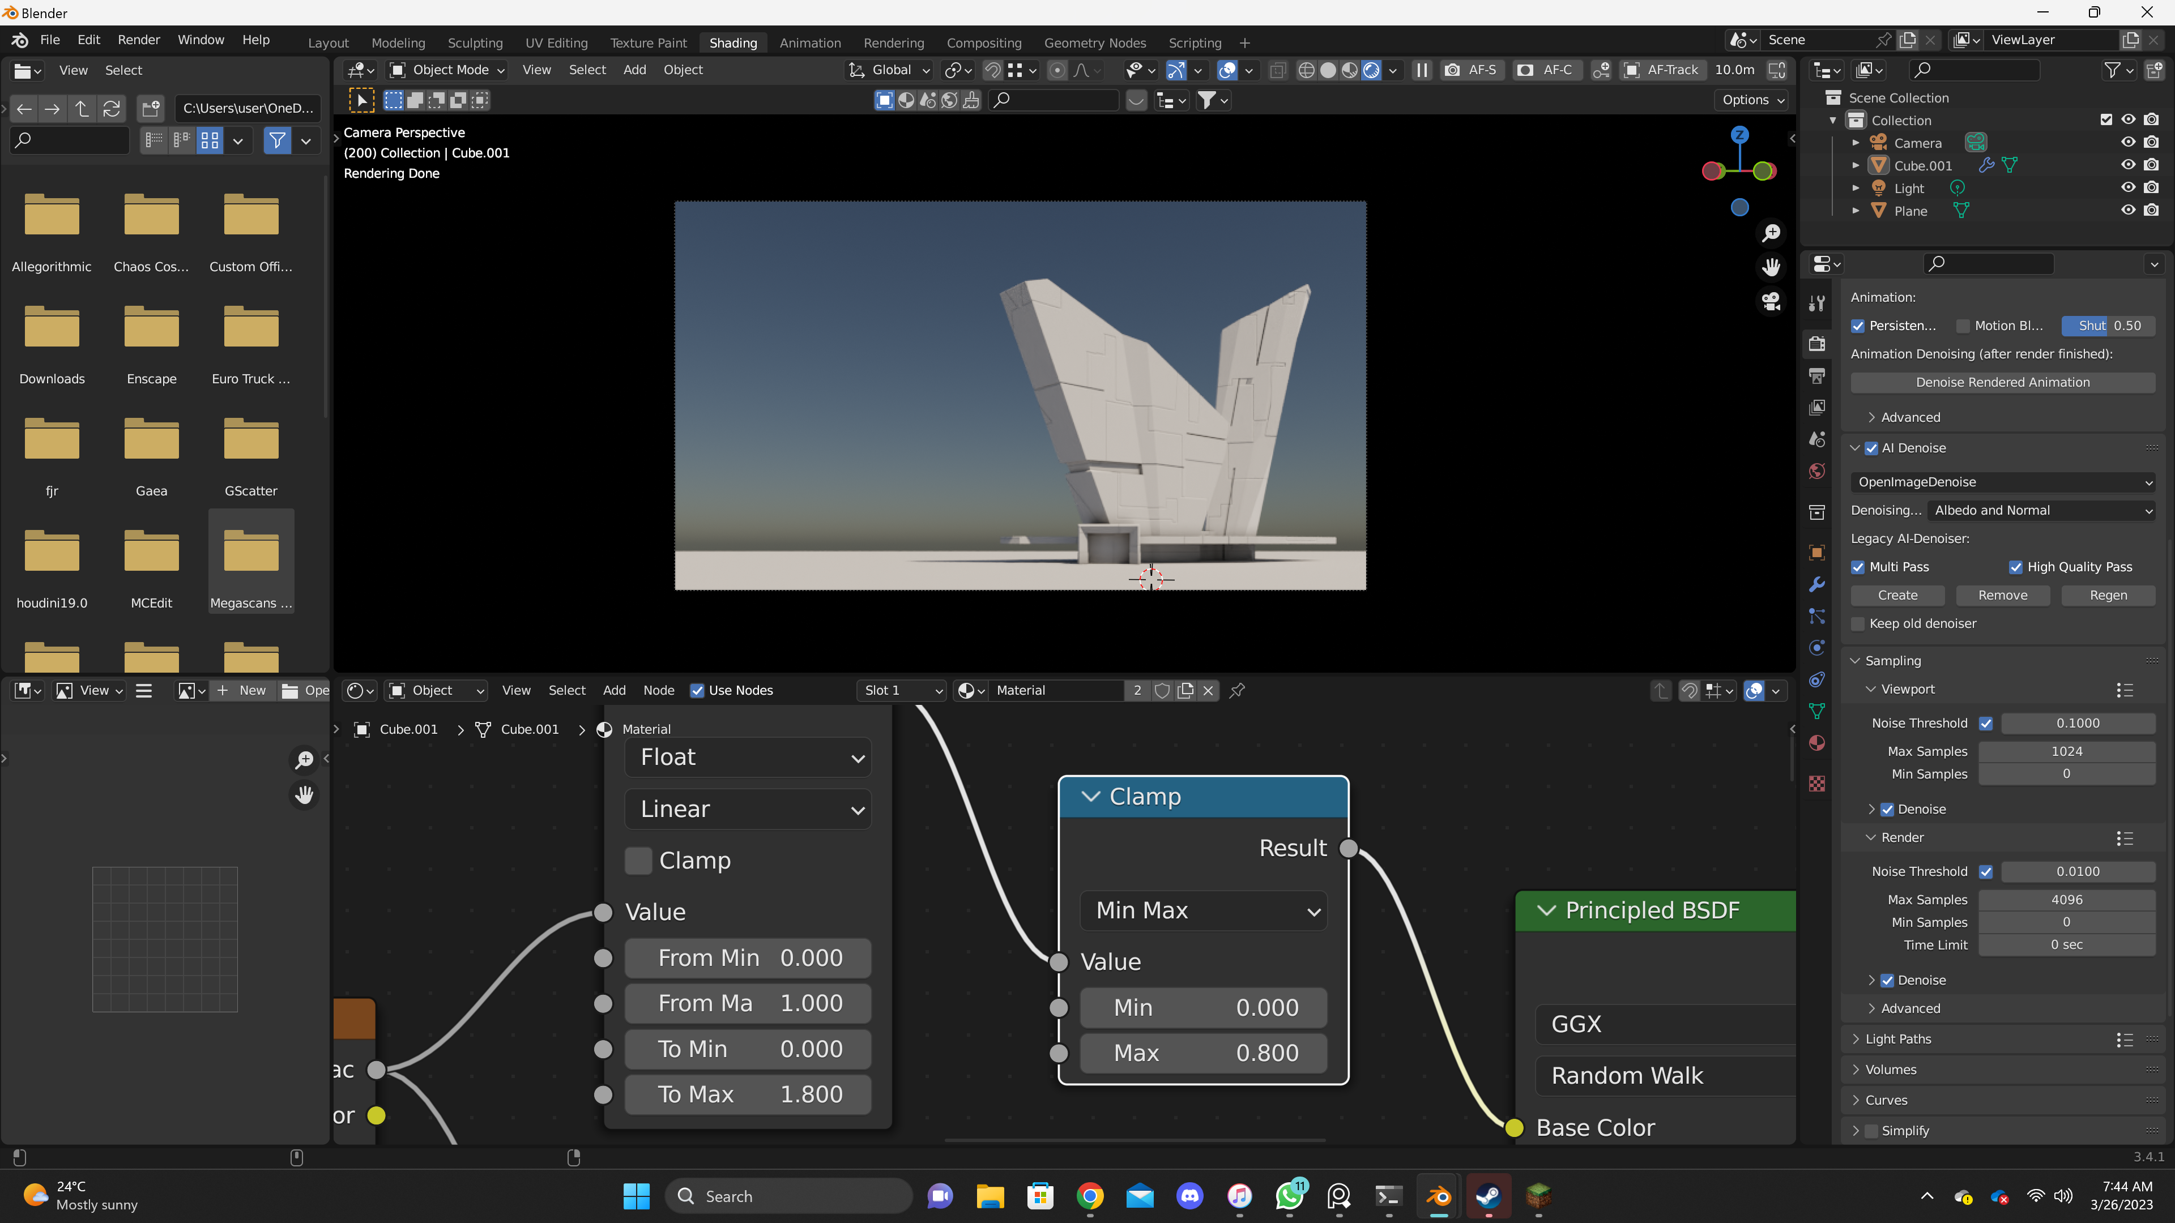Image resolution: width=2175 pixels, height=1223 pixels.
Task: Click the Shut 0.50 slider field
Action: [2108, 326]
